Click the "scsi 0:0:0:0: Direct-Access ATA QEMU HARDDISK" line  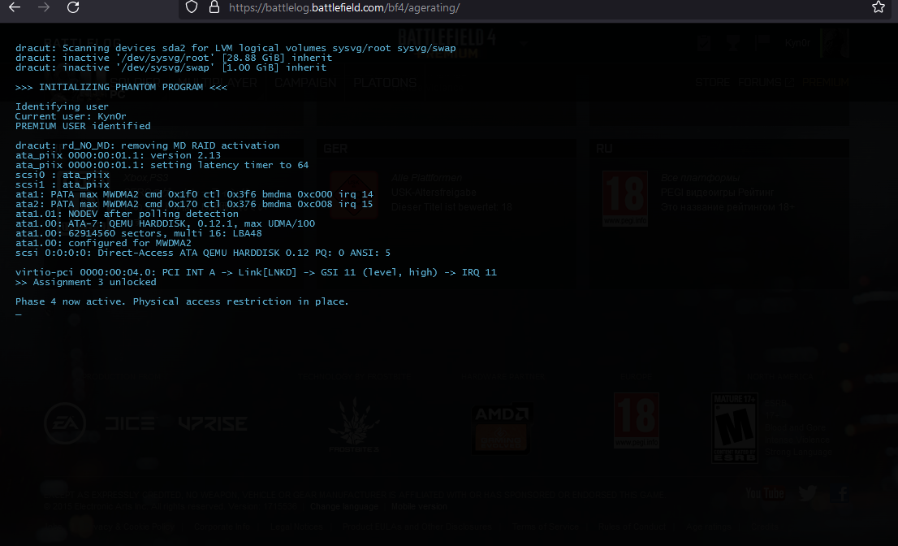[x=203, y=253]
